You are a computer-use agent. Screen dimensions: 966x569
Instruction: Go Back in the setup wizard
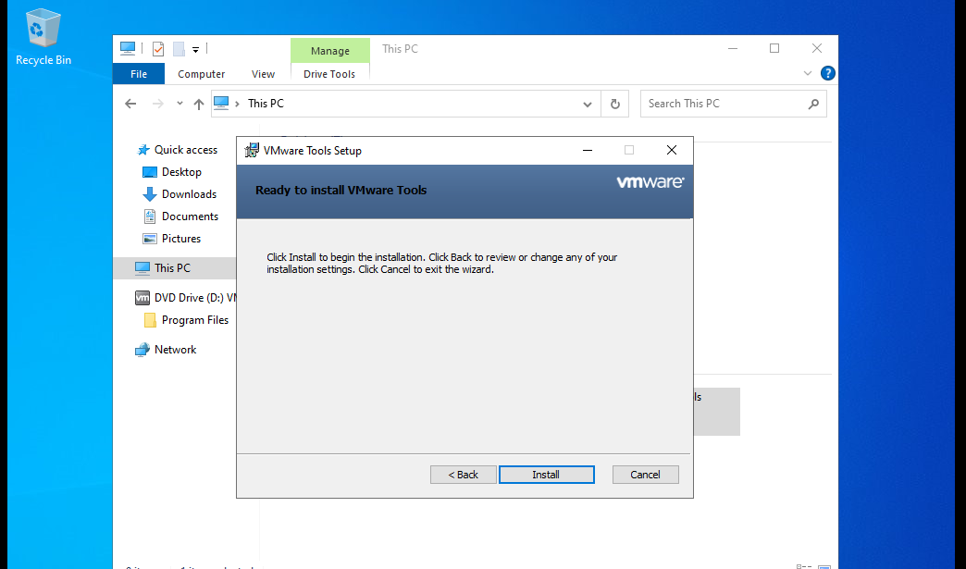pyautogui.click(x=464, y=475)
